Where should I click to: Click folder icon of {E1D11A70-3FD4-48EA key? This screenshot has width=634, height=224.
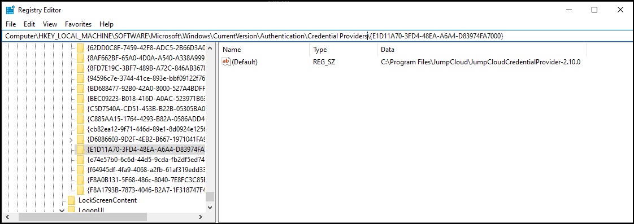(x=80, y=150)
